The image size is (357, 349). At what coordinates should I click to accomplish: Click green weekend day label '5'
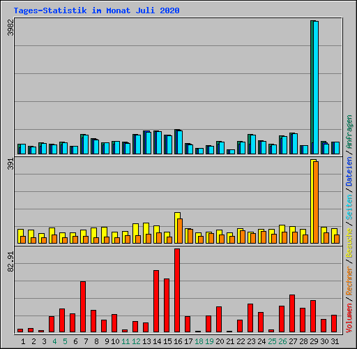(65, 341)
